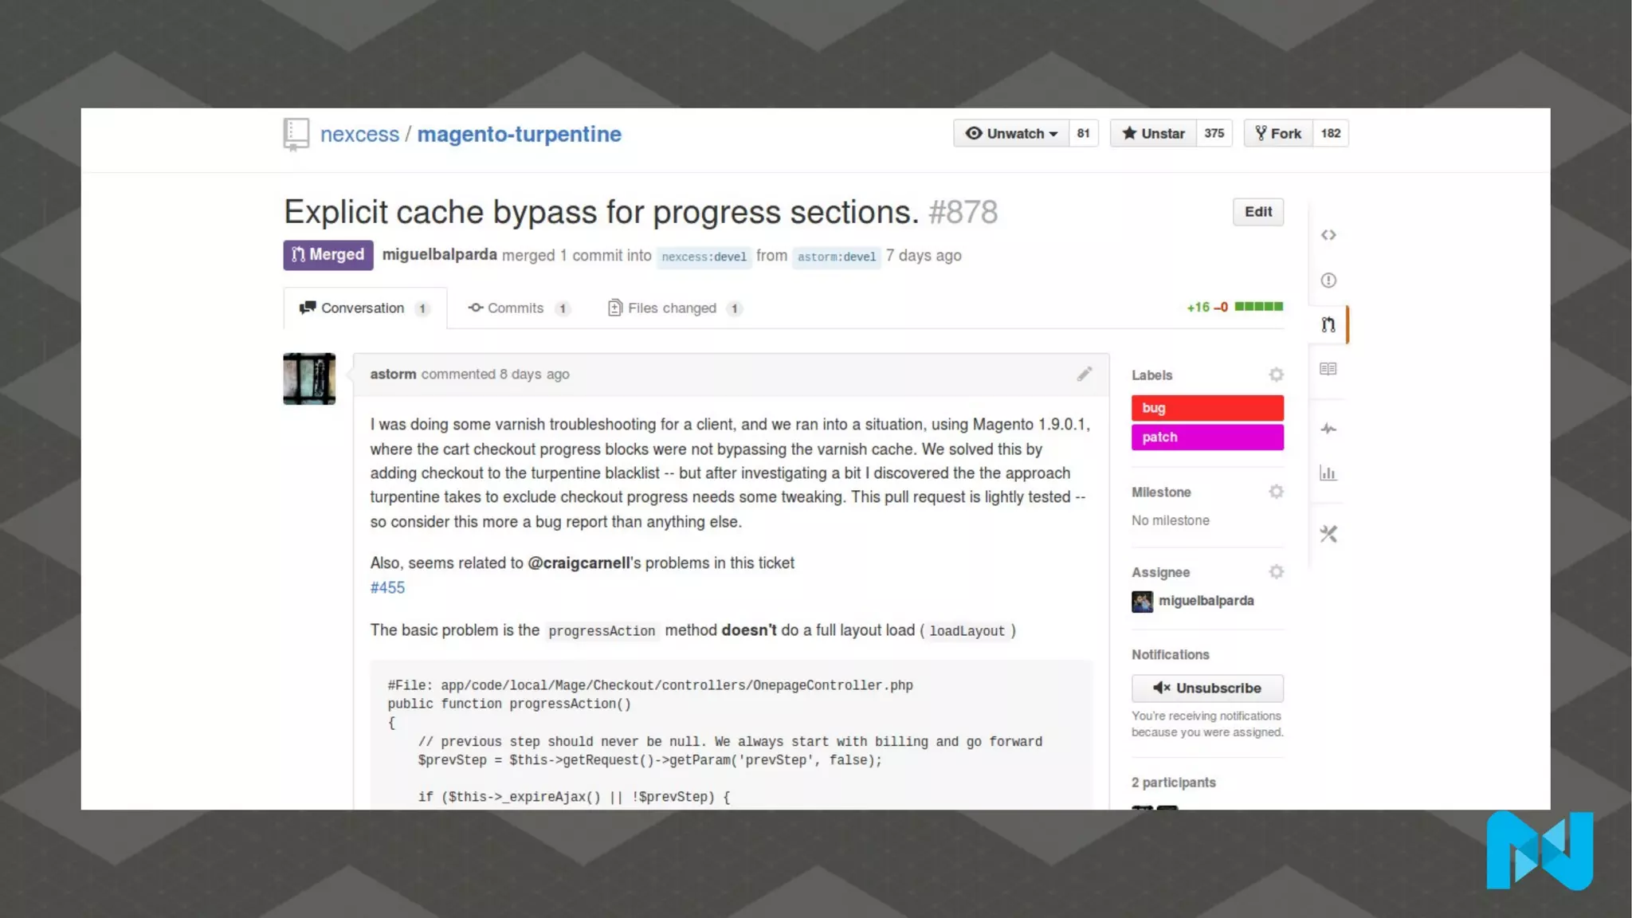Click astorm's avatar thumbnail

(x=309, y=379)
